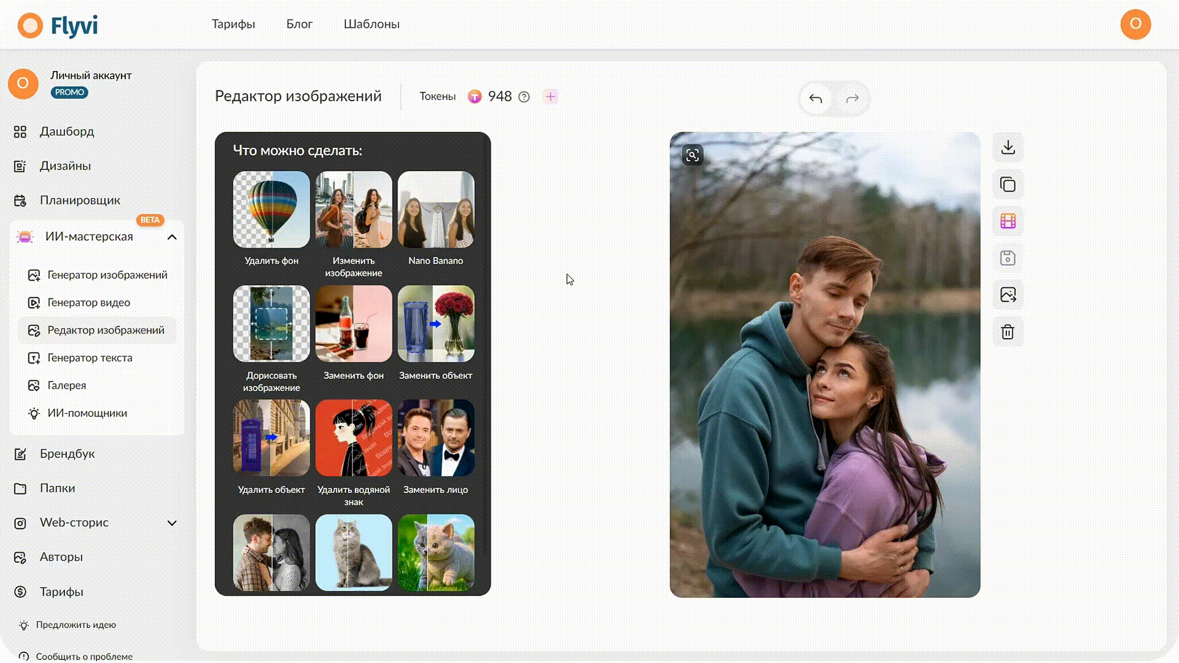This screenshot has height=663, width=1179.
Task: Redo the edit with forward arrow
Action: (x=852, y=98)
